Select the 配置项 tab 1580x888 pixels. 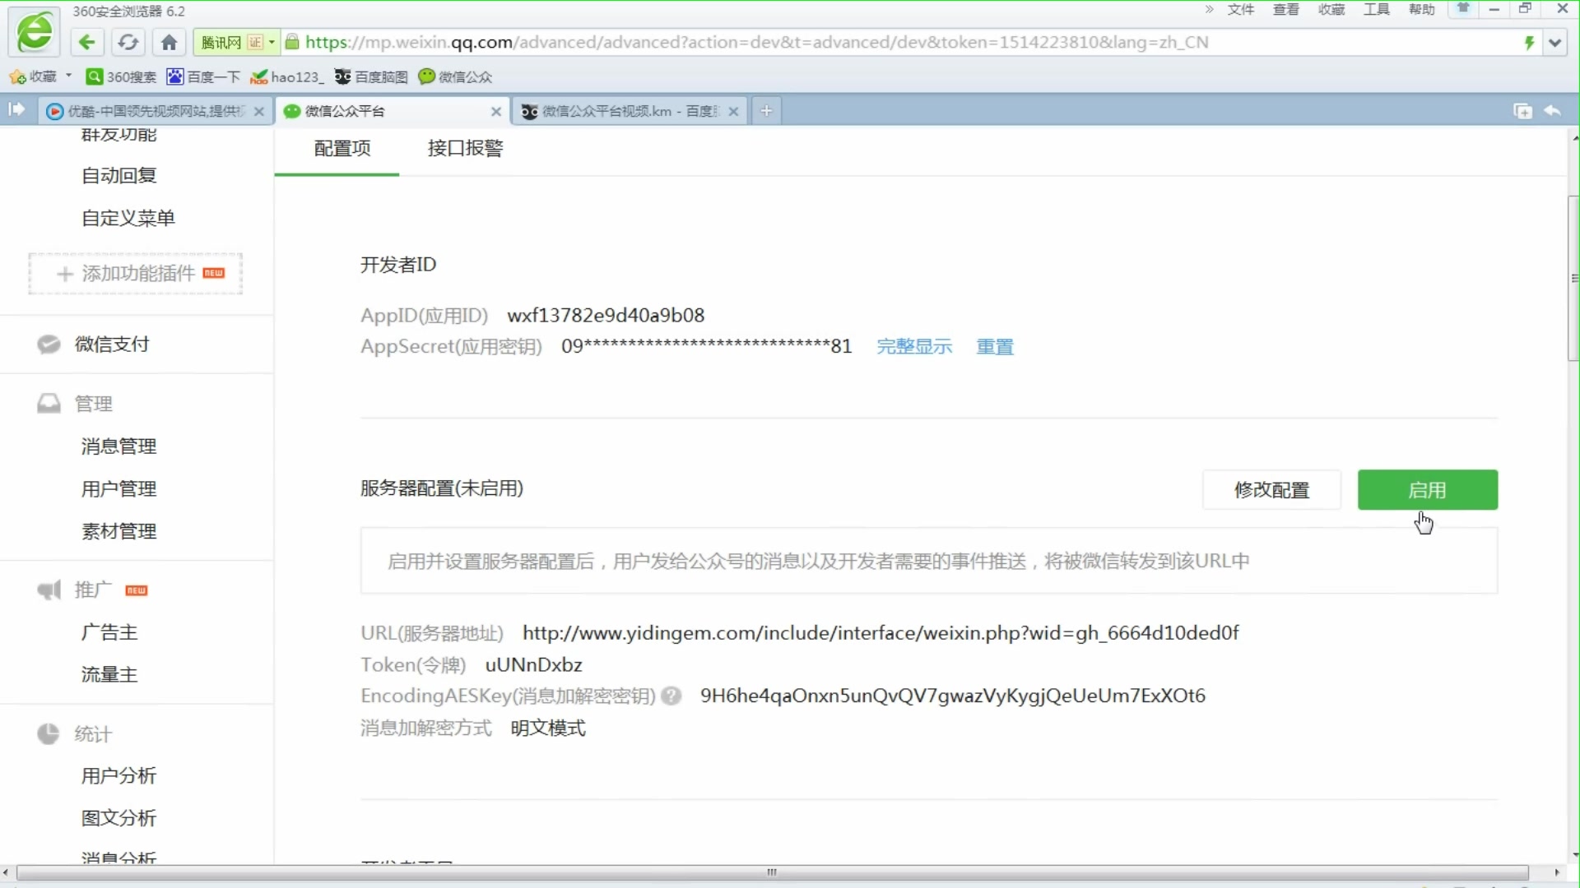[x=341, y=147]
